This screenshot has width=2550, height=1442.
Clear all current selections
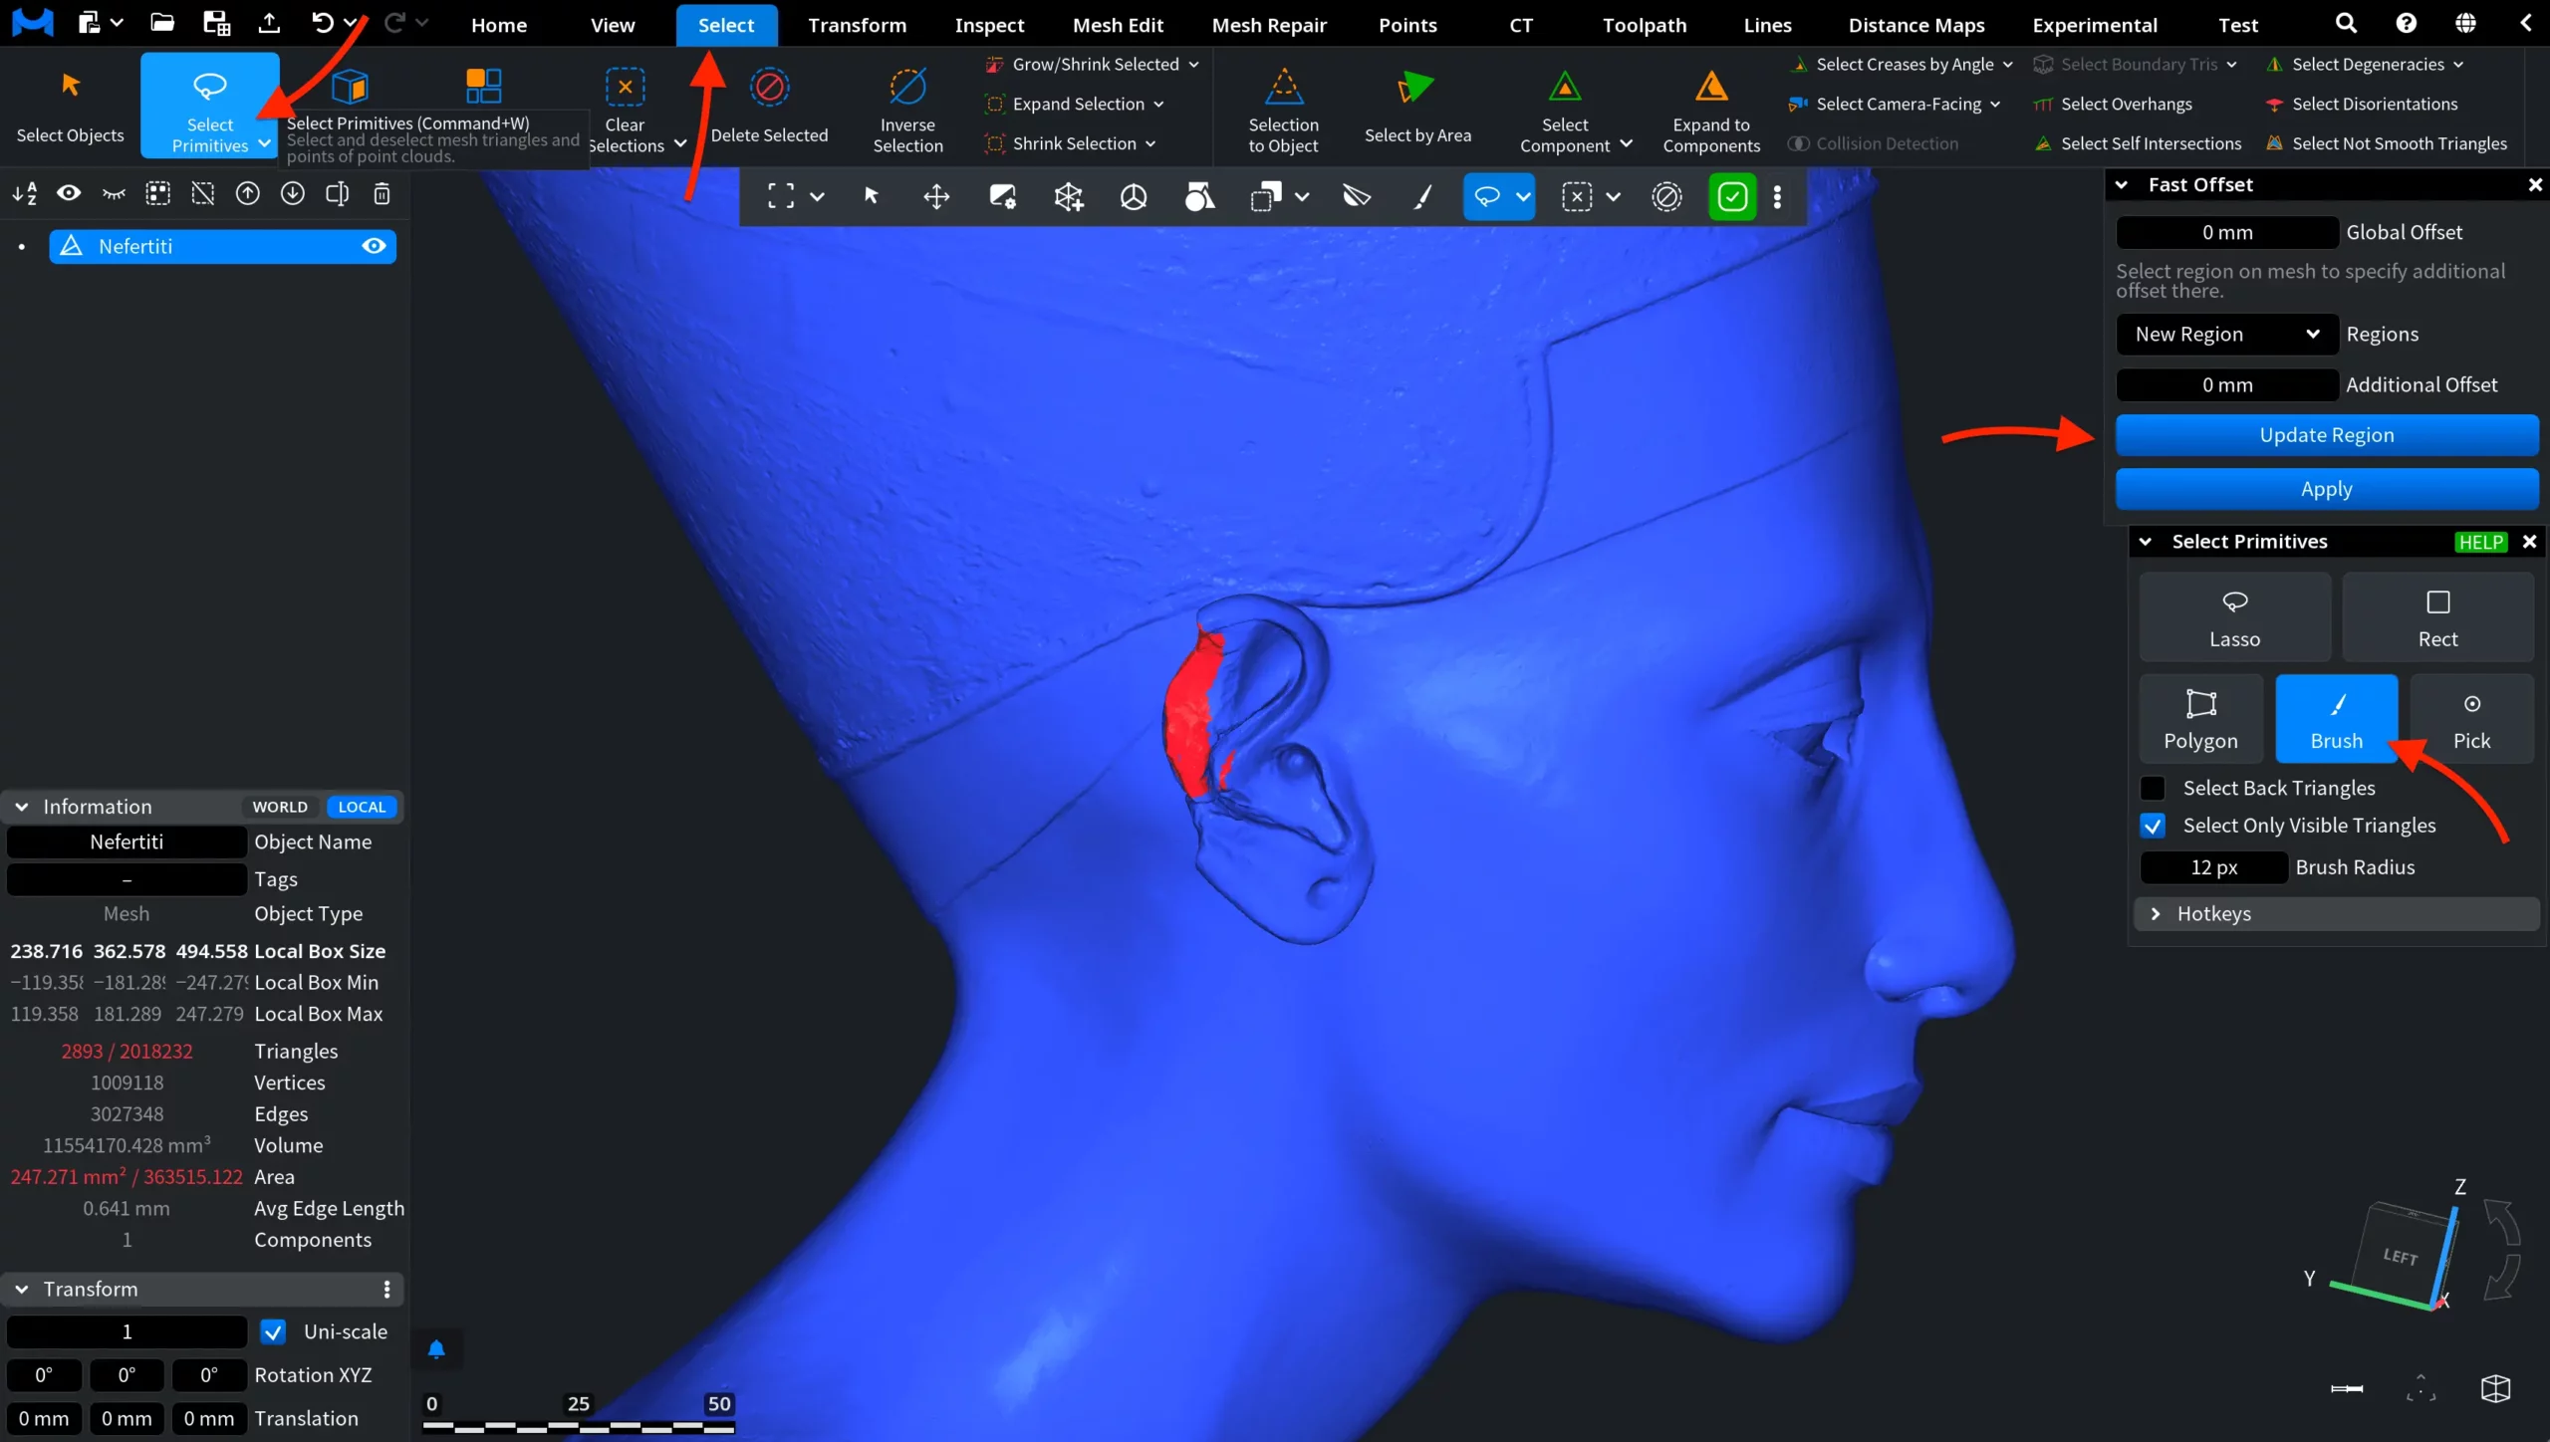point(626,105)
